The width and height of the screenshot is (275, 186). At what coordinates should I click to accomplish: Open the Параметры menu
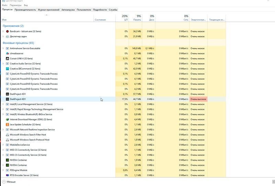tap(15, 5)
